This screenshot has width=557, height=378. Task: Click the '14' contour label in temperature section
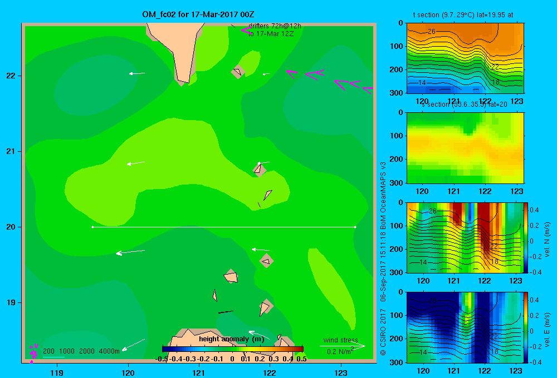coord(422,83)
